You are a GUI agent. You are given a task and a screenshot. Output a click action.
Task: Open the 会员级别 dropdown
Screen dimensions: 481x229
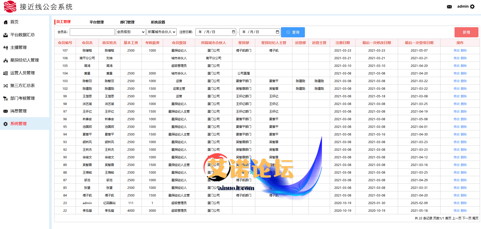[x=131, y=32]
